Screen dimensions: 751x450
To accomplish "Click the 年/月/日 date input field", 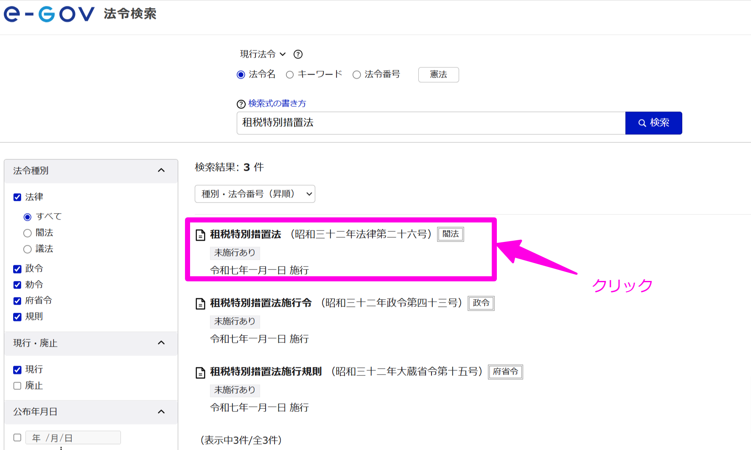I will (x=73, y=438).
